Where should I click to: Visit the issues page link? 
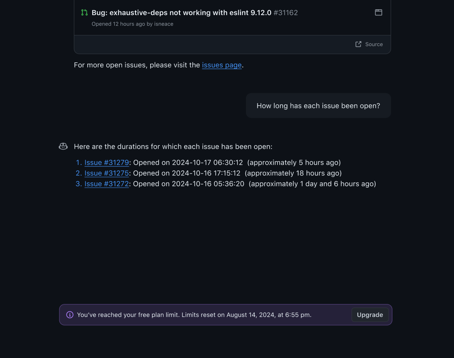pyautogui.click(x=222, y=65)
